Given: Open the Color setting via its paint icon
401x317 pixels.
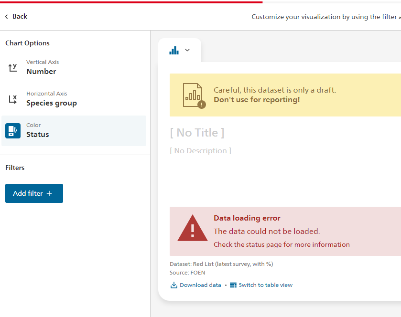Looking at the screenshot, I should tap(12, 130).
